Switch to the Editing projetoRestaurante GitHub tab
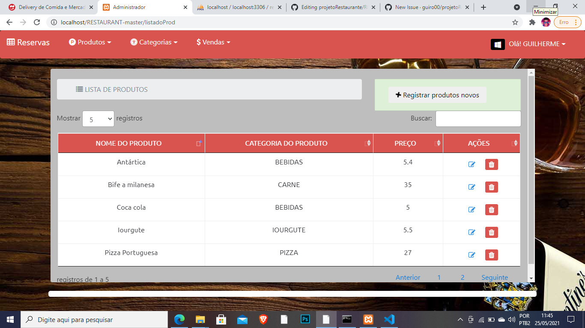This screenshot has height=328, width=585. pos(333,7)
